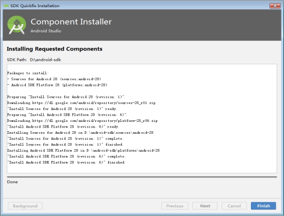Image resolution: width=284 pixels, height=216 pixels.
Task: Click '- Android SDK Platform 28 (platforms;android-28)' line
Action: point(57,85)
